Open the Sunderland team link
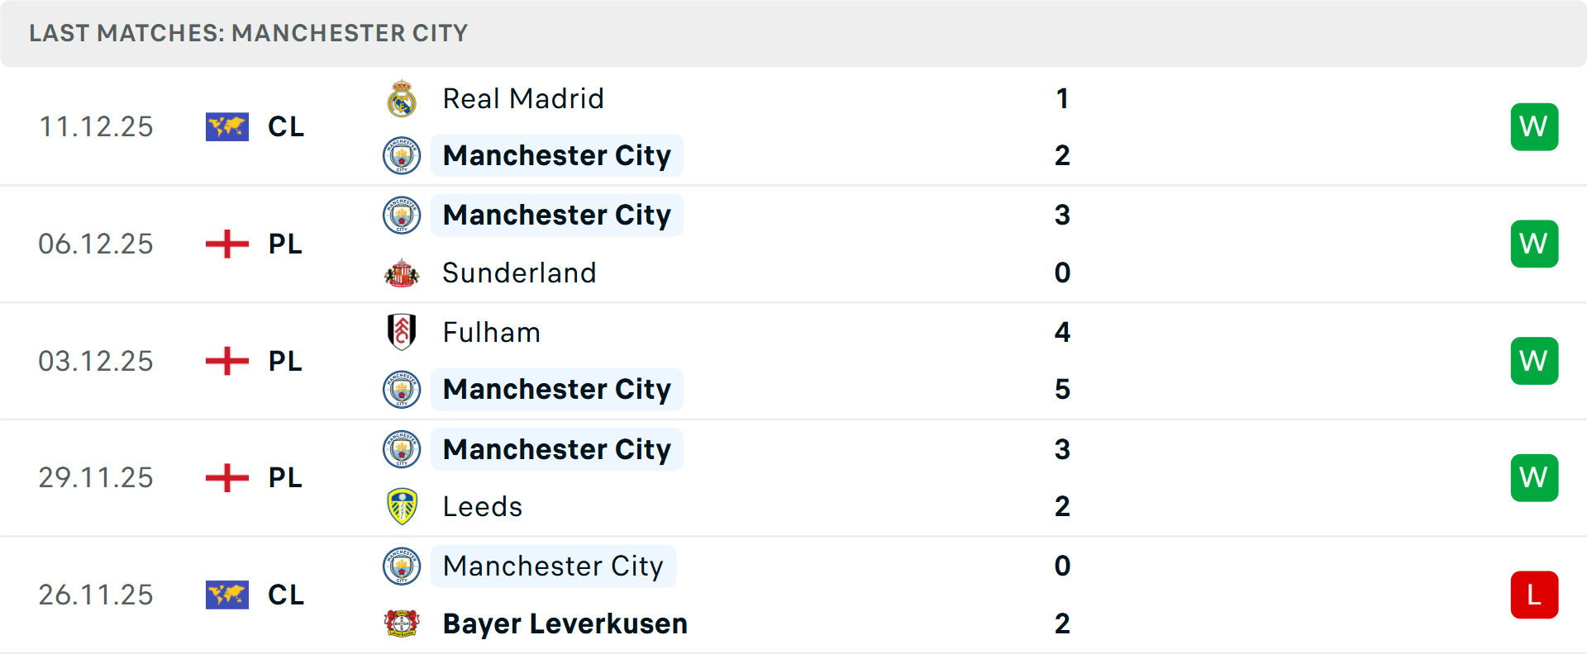The height and width of the screenshot is (654, 1587). click(519, 273)
